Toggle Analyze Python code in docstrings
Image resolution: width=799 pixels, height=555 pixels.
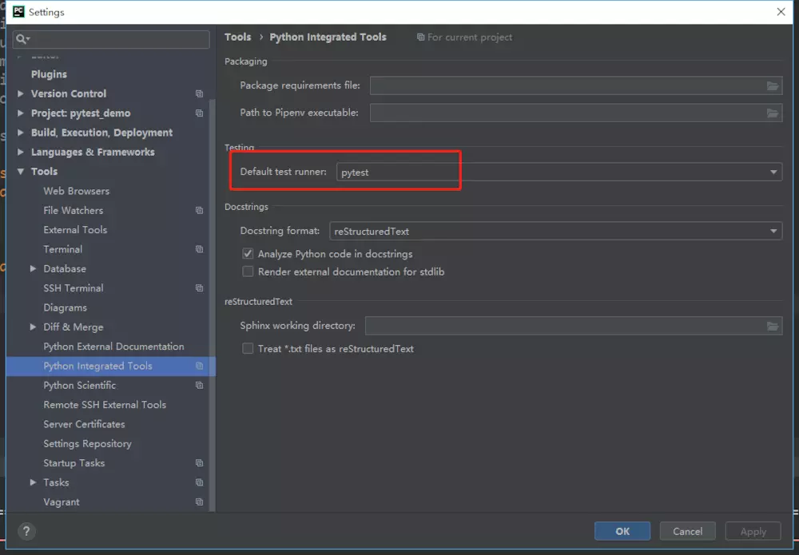248,254
